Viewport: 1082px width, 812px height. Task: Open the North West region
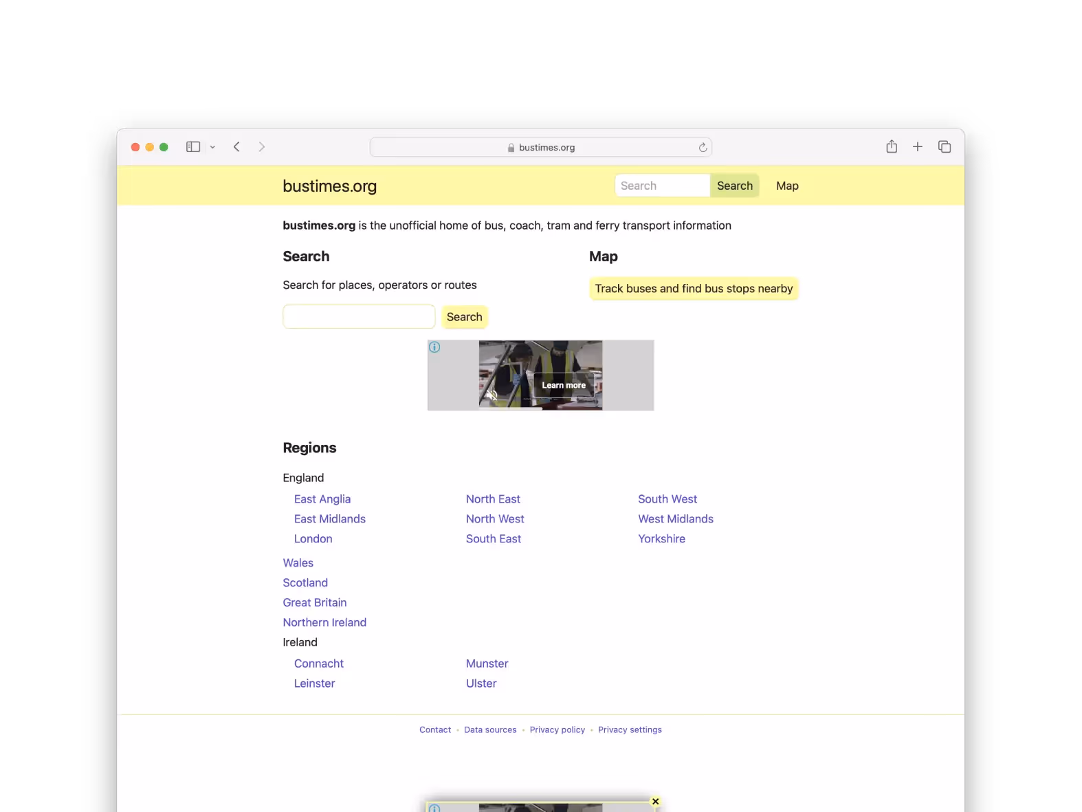click(x=495, y=519)
